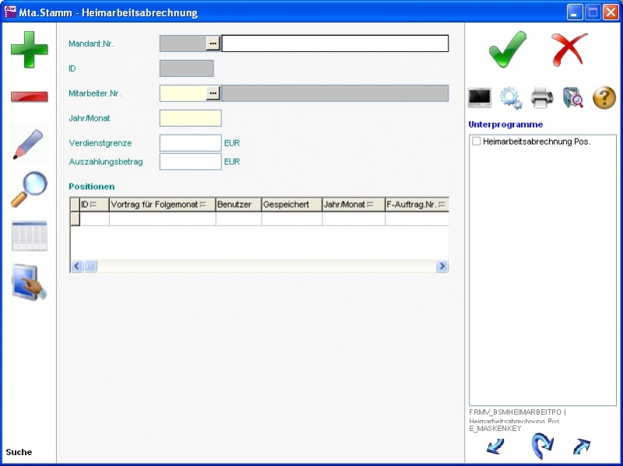Viewport: 623px width, 466px height.
Task: Click the Jahr/Monat input field
Action: click(190, 118)
